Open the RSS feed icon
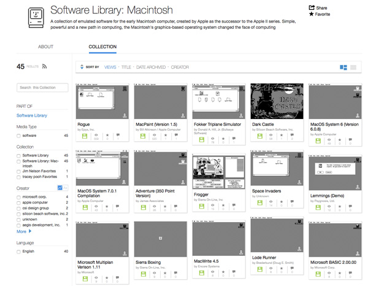 click(x=44, y=66)
